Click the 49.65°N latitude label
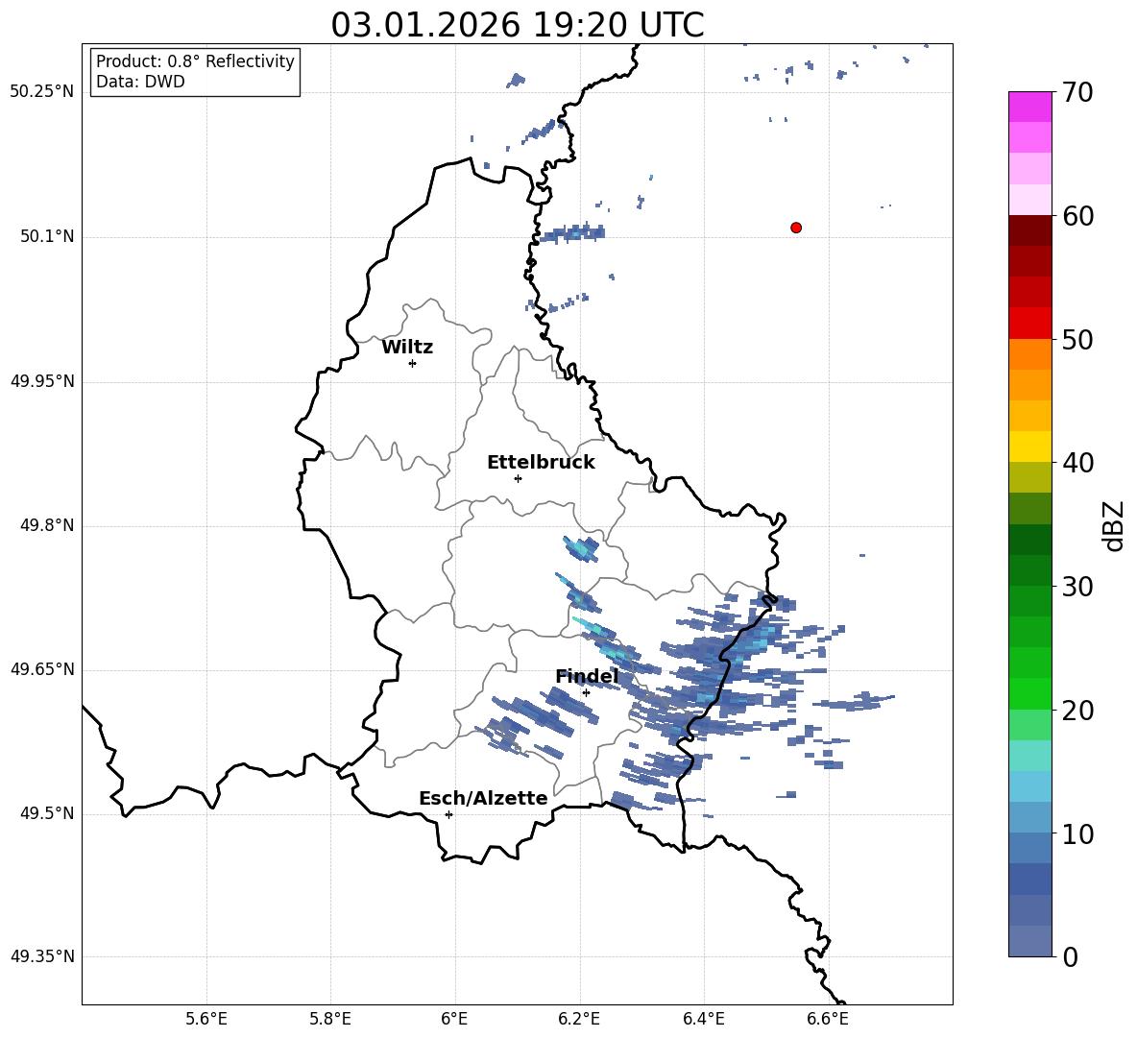The height and width of the screenshot is (1038, 1137). point(42,669)
